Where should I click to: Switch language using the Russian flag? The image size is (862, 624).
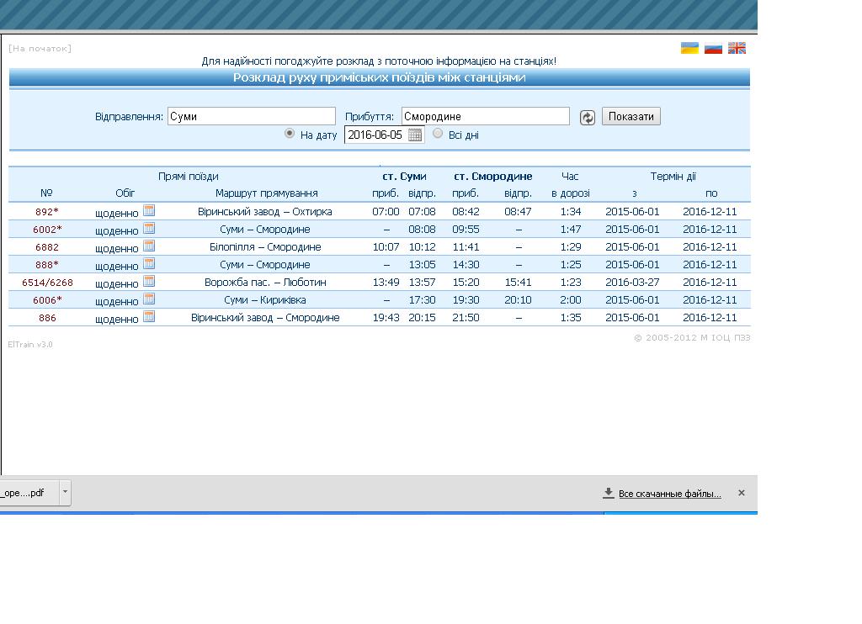713,48
